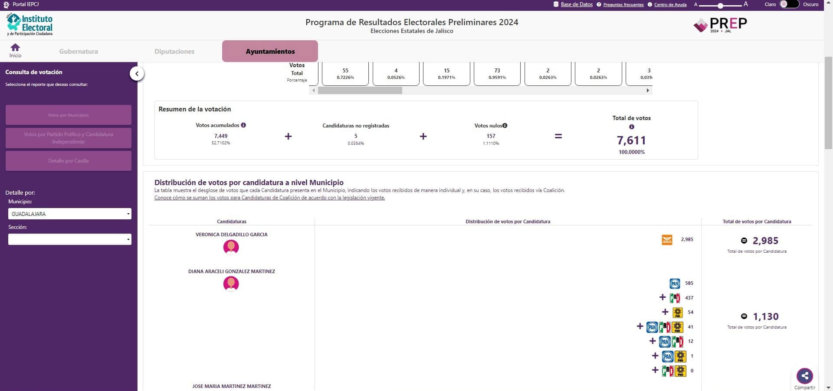Open the Sección dropdown

69,239
